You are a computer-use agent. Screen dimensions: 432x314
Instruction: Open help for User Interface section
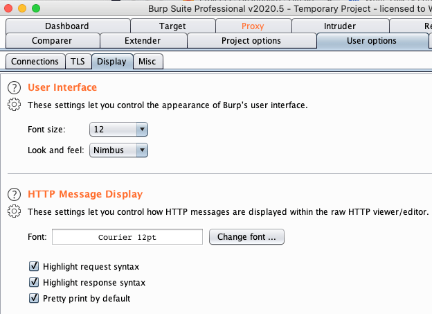(14, 88)
